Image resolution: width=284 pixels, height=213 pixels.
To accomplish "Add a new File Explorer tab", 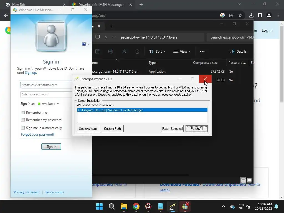I will click(x=111, y=26).
